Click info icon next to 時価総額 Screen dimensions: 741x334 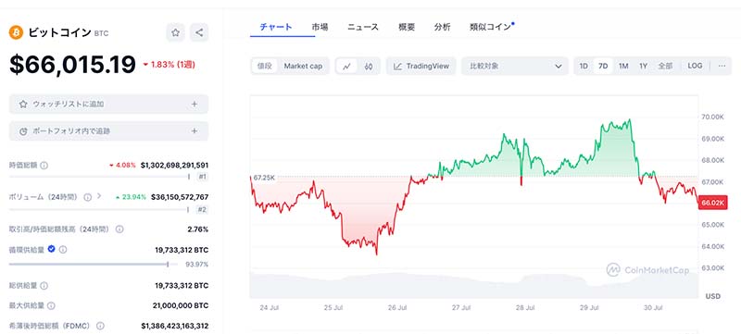(x=44, y=166)
